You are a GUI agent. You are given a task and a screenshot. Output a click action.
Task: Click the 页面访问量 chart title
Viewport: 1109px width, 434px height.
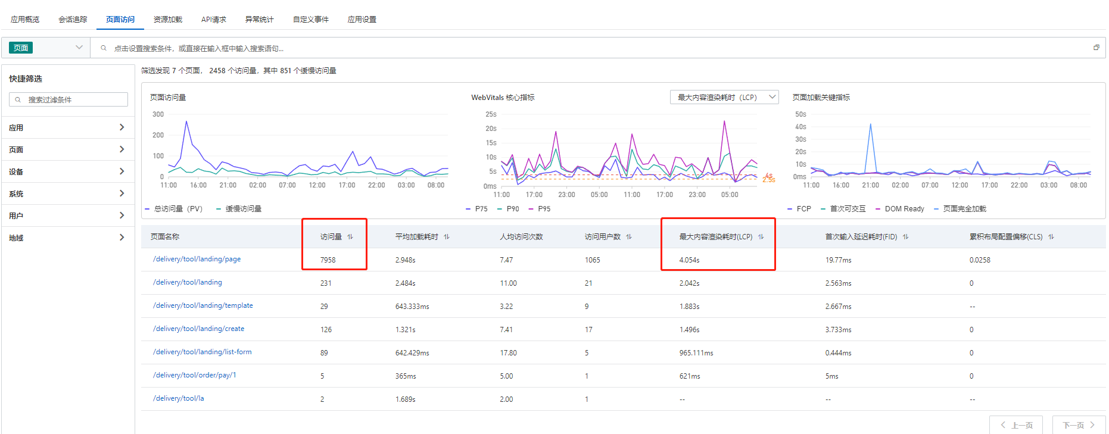click(168, 98)
